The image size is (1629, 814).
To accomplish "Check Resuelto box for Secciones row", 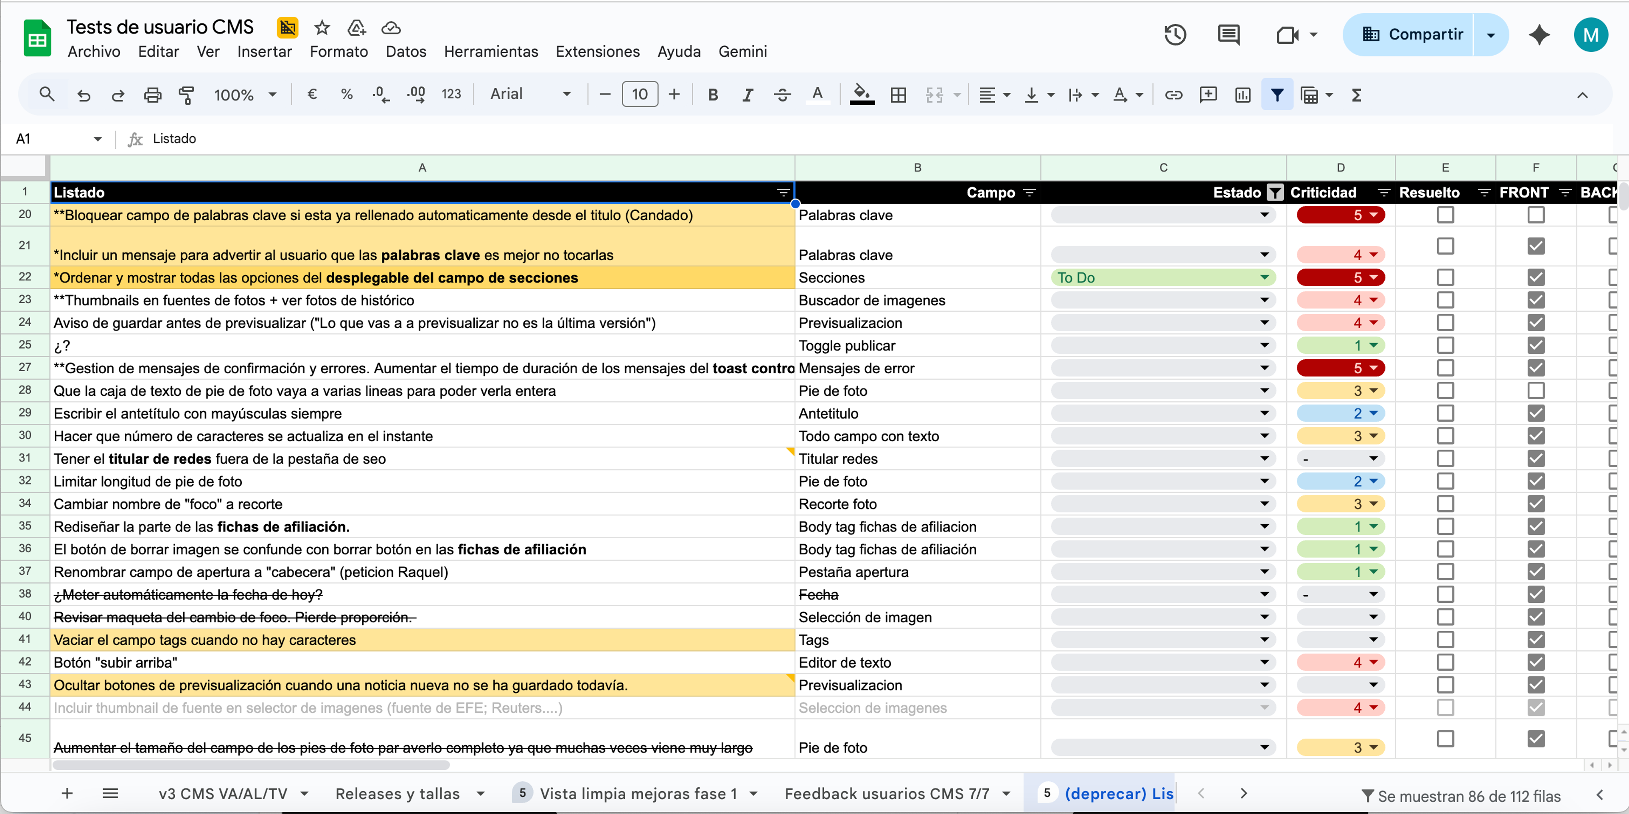I will [1445, 278].
